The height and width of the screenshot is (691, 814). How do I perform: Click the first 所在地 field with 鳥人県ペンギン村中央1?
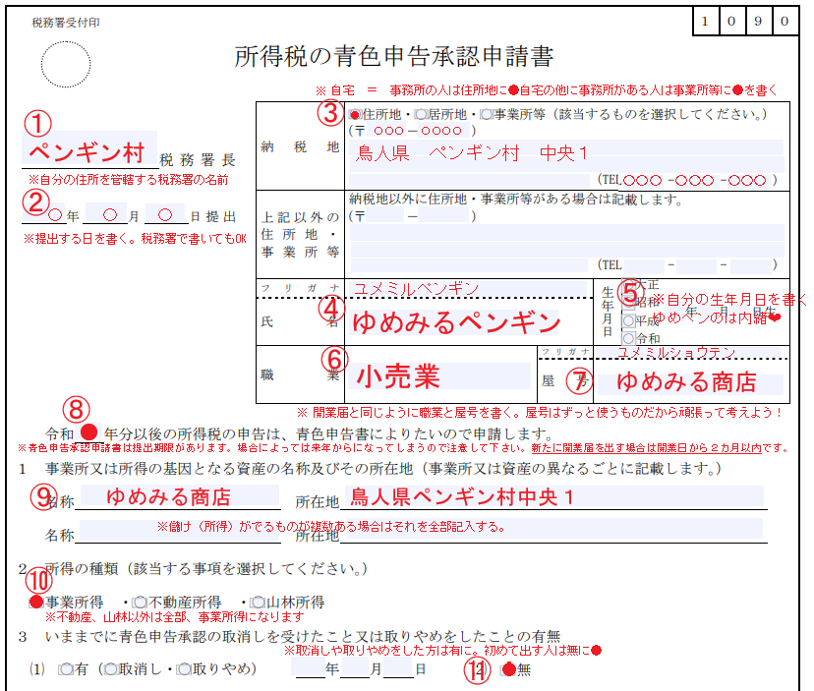556,496
